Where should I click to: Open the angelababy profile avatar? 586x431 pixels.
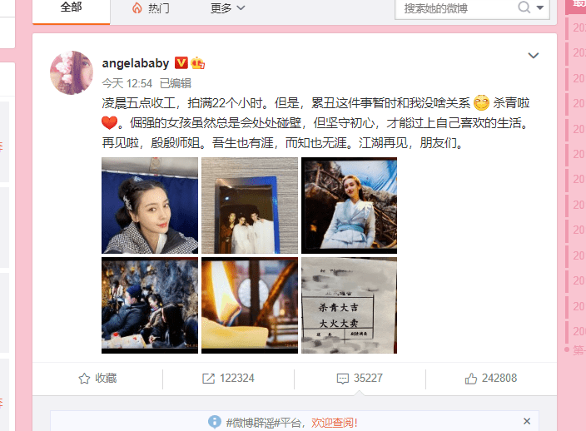tap(72, 72)
